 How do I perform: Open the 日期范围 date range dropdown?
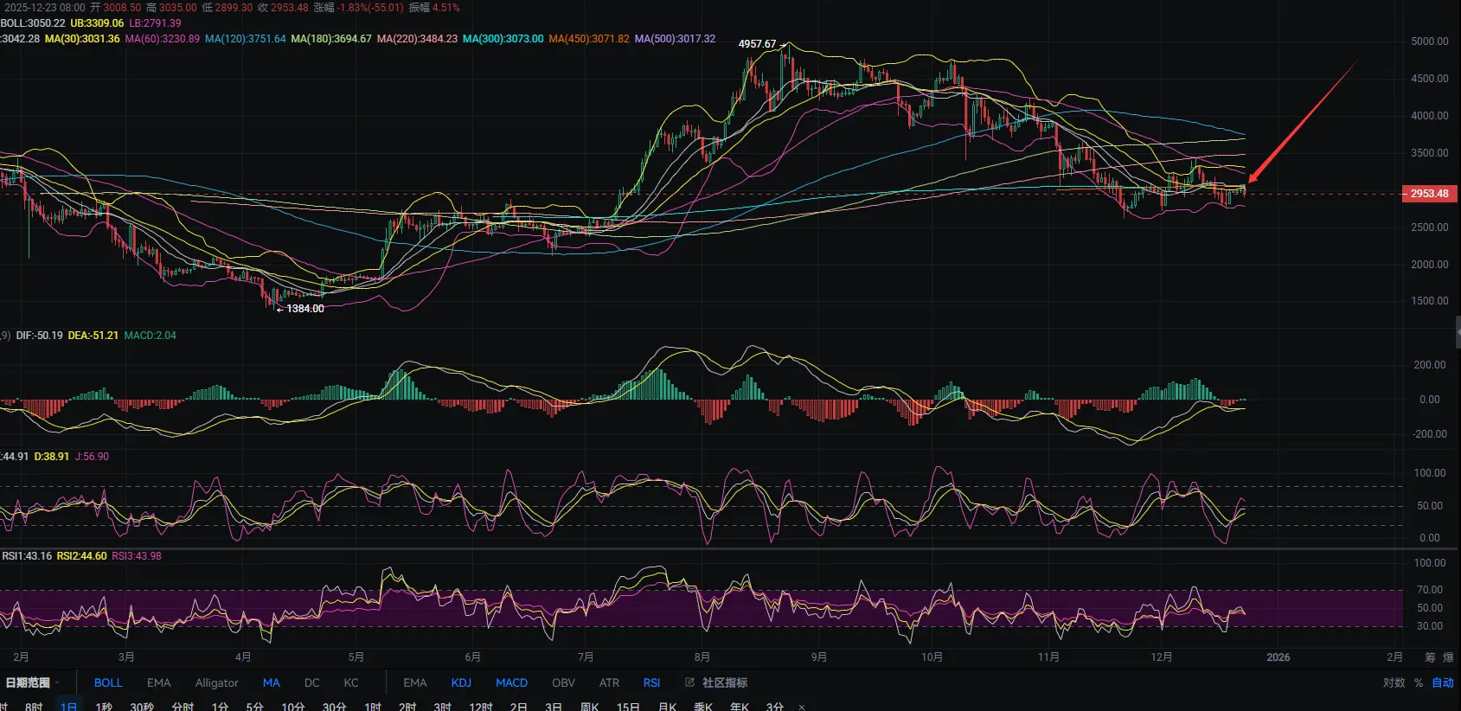tap(32, 682)
